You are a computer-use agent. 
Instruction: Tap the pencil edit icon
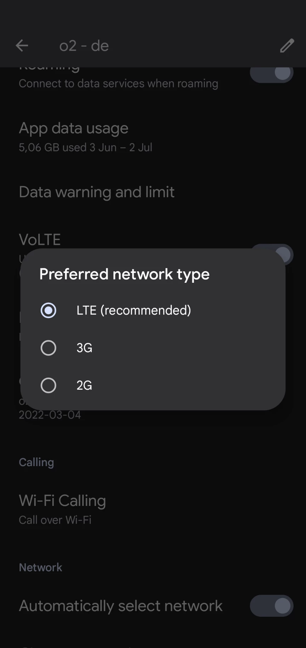coord(287,46)
